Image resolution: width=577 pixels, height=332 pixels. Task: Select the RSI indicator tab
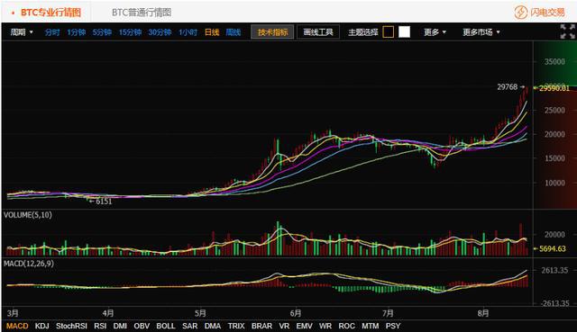[x=100, y=326]
